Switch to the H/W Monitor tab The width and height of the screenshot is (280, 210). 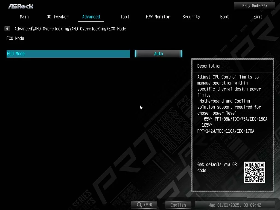158,17
